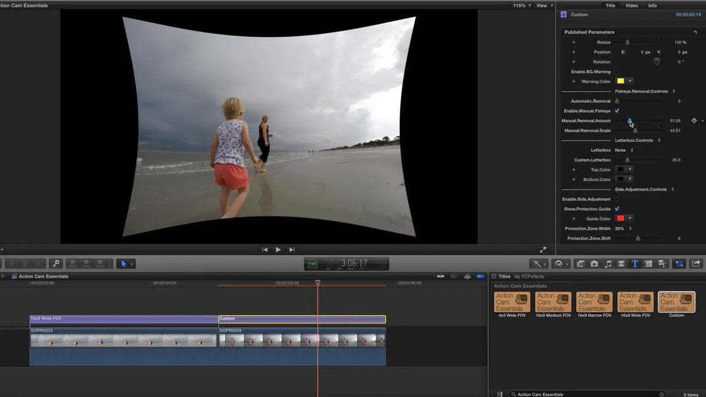Toggle timeline solo S icon
706x397 pixels.
[468, 276]
